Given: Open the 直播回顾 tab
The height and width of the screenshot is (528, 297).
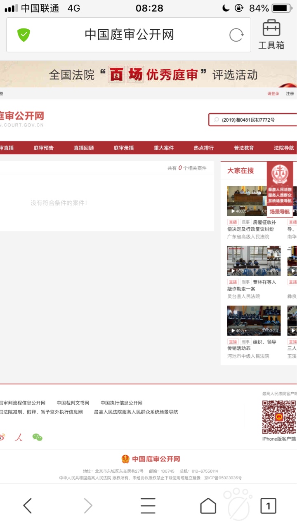Looking at the screenshot, I should tap(84, 148).
